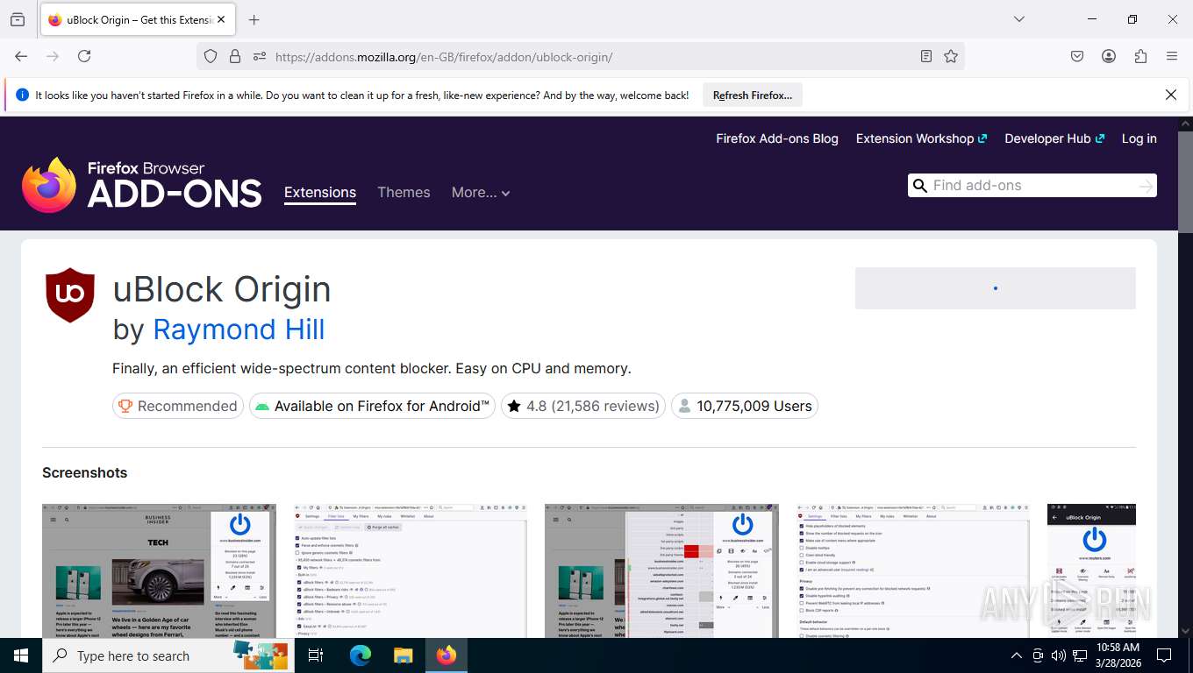Open Windows Start menu
The height and width of the screenshot is (673, 1193).
[x=21, y=655]
